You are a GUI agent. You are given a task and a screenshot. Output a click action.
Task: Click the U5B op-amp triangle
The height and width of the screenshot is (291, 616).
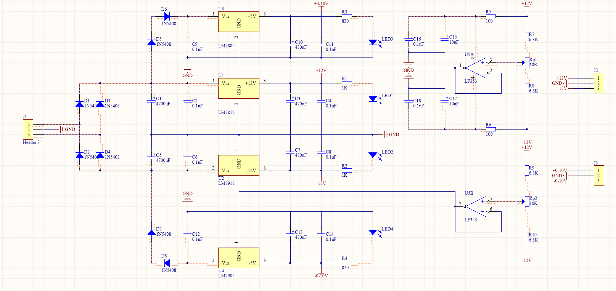point(476,206)
